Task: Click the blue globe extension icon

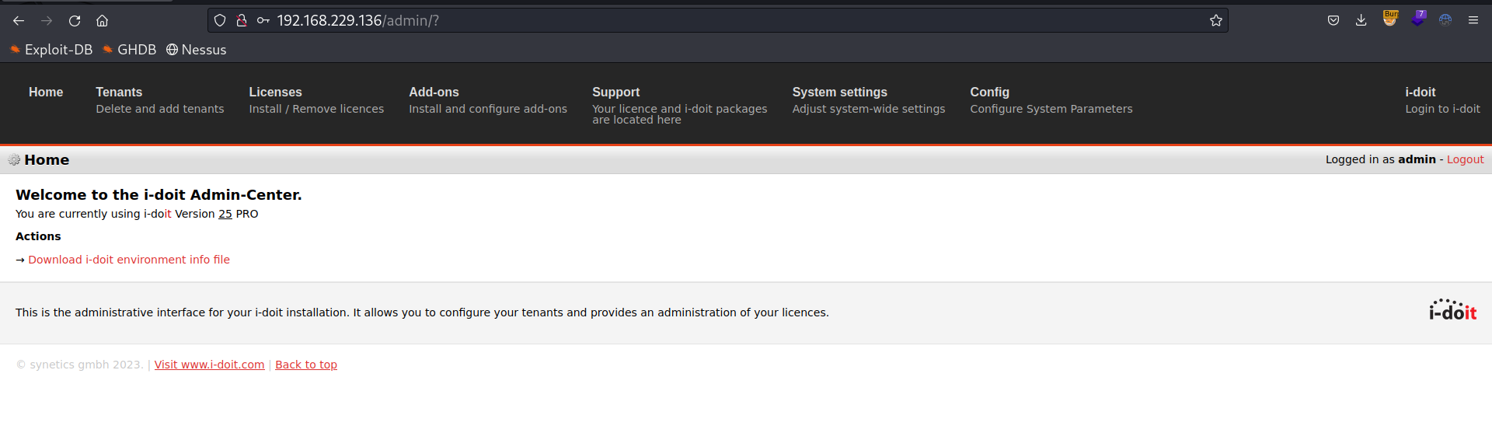Action: point(1445,20)
